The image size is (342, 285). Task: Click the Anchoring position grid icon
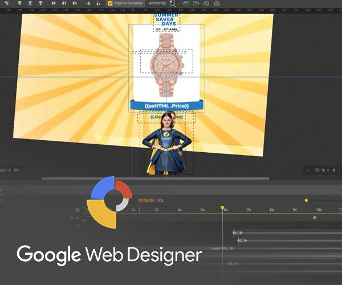click(172, 3)
